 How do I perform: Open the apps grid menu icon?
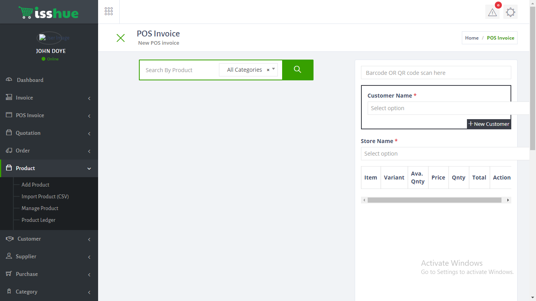pos(109,11)
